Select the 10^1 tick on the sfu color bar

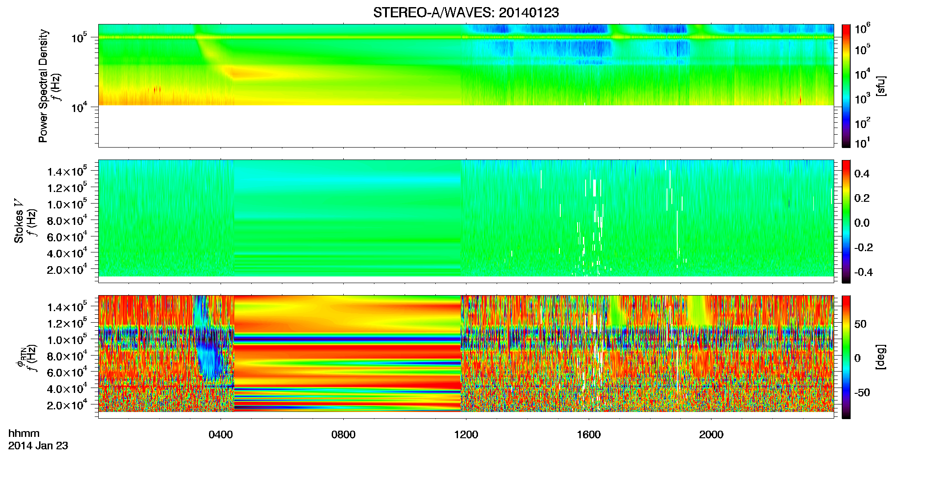tap(863, 143)
